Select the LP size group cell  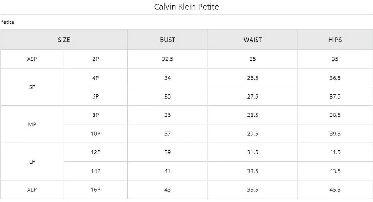coord(32,161)
